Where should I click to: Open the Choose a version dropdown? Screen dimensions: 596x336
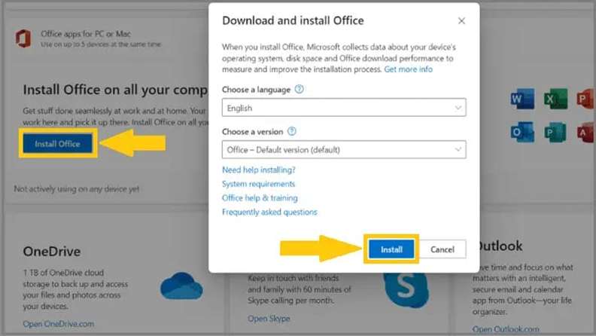[344, 150]
